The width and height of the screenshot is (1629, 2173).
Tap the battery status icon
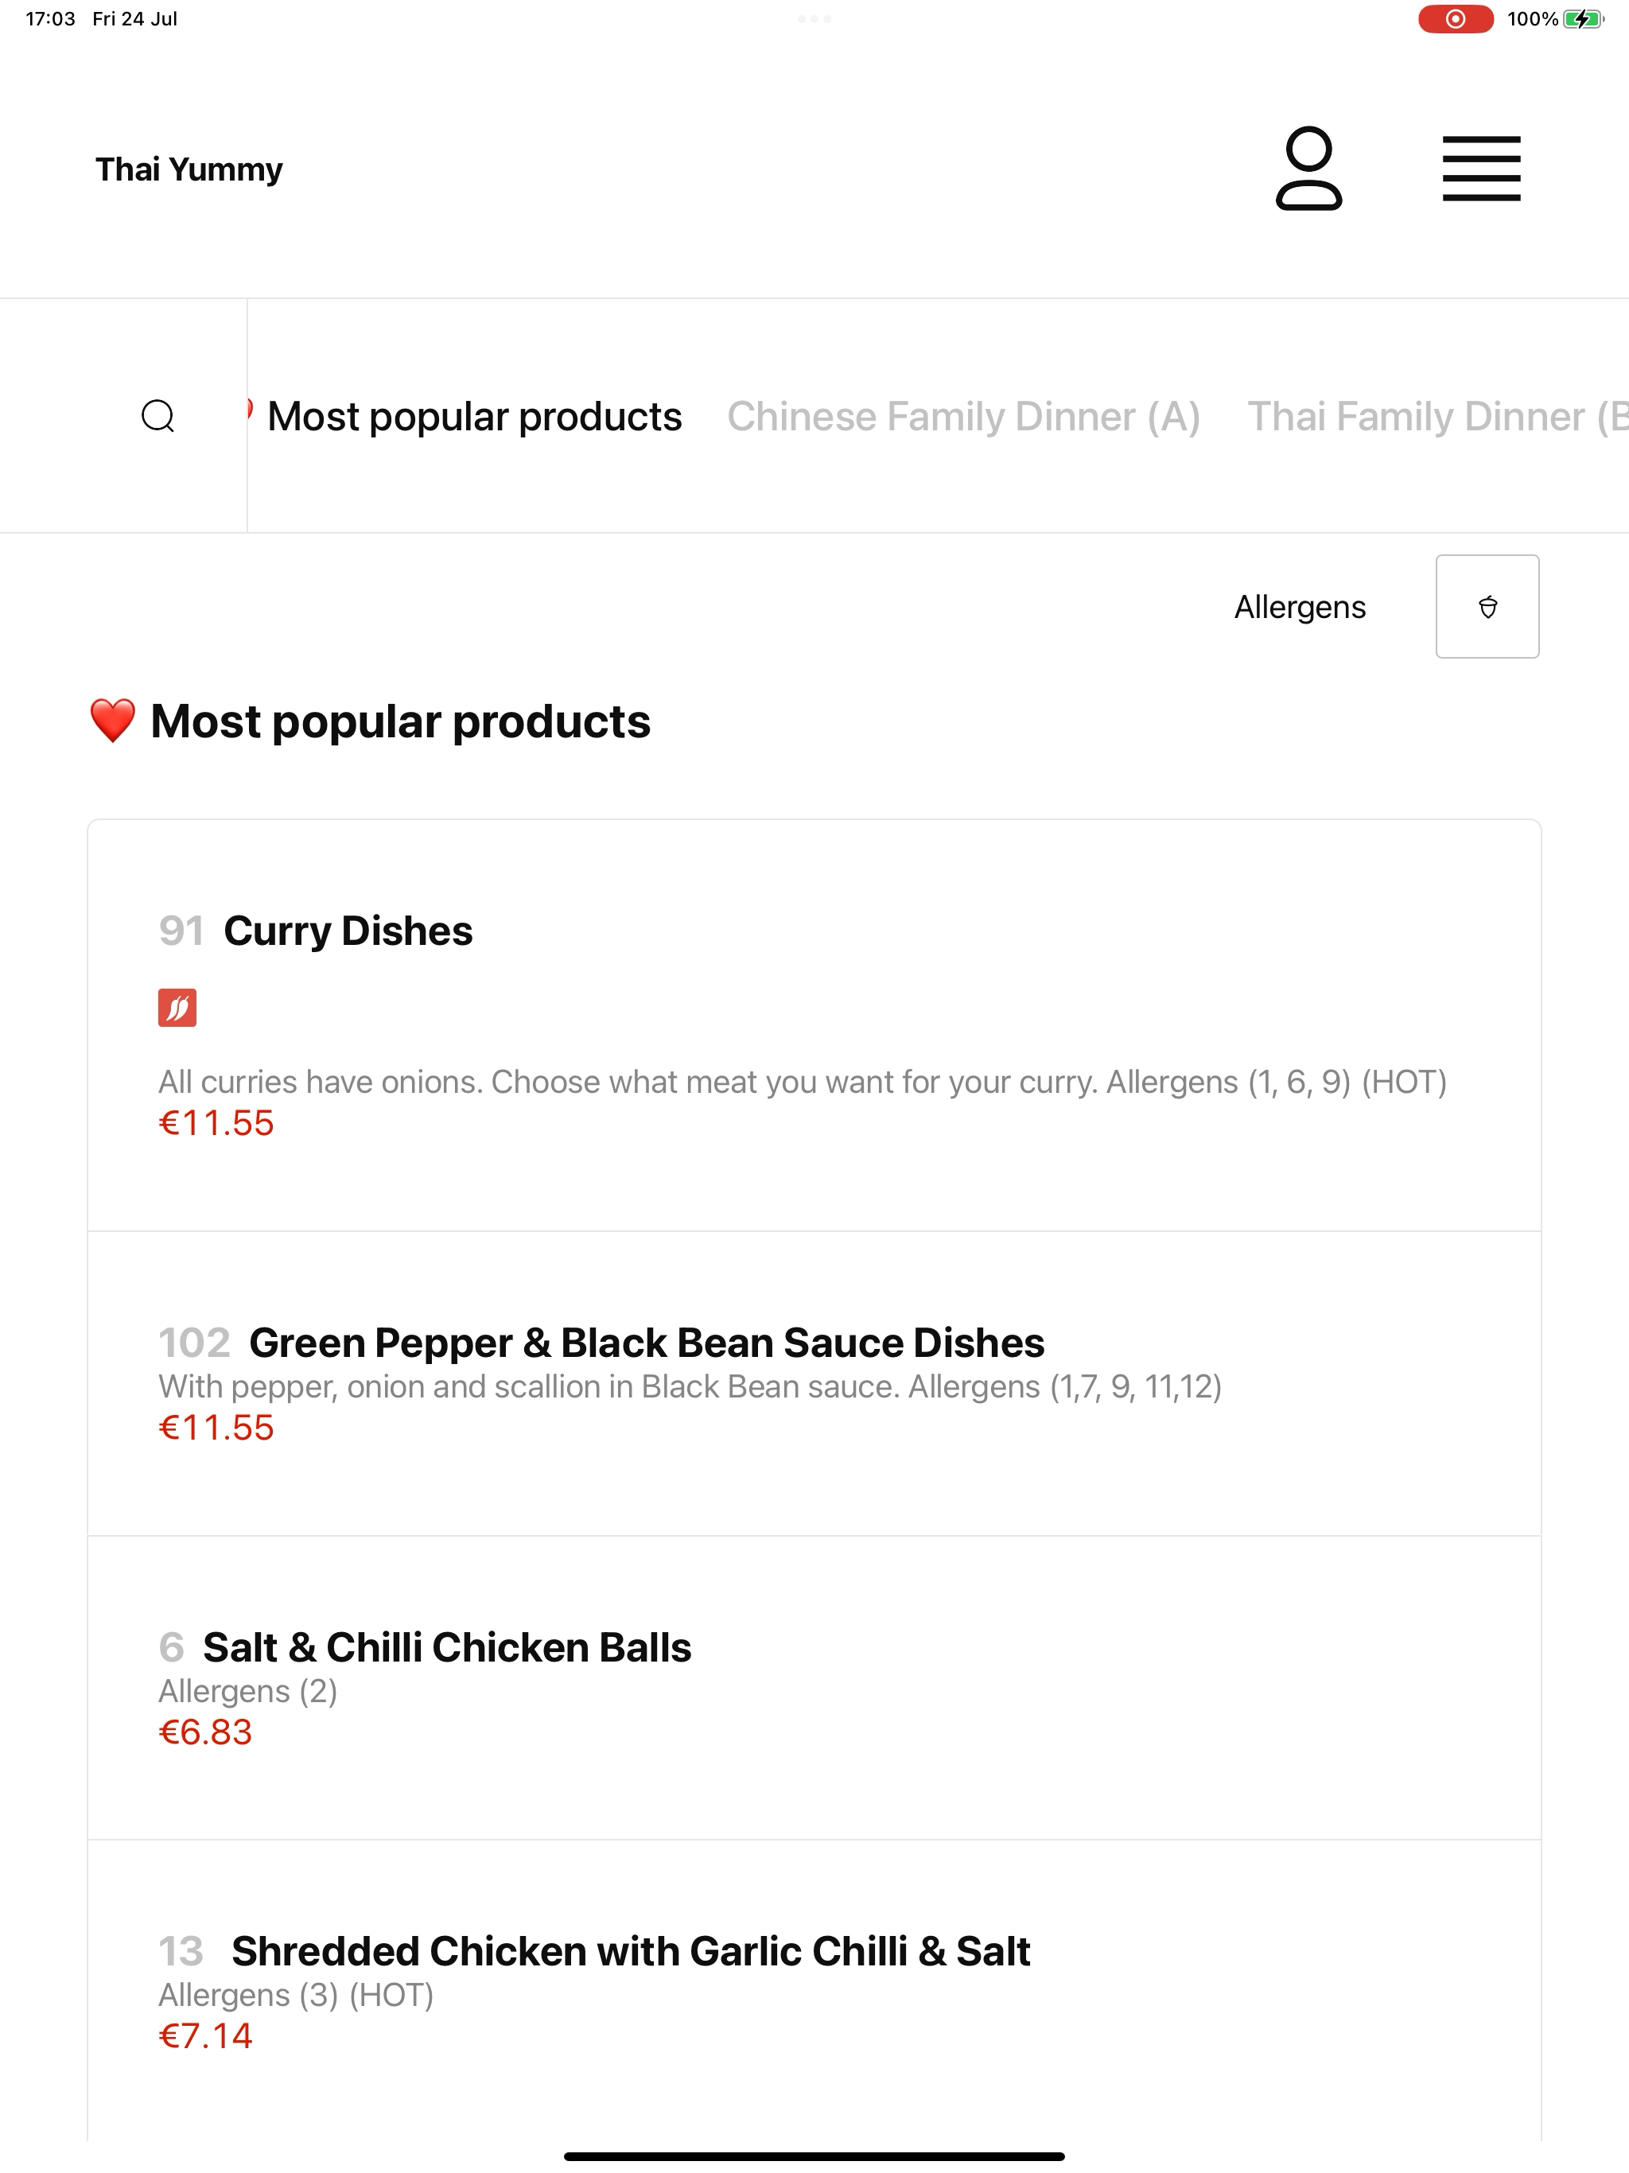(1583, 18)
